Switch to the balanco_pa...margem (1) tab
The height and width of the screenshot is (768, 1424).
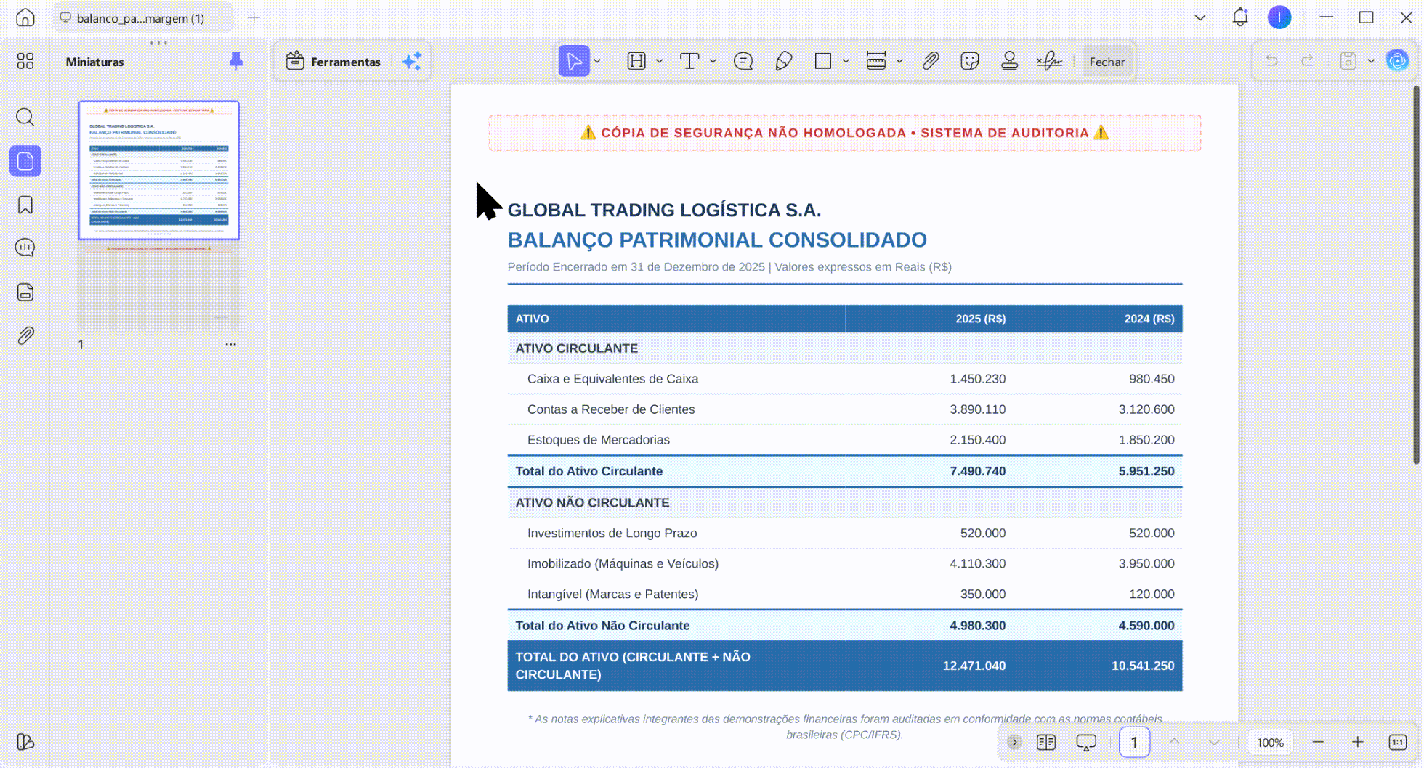click(x=142, y=17)
